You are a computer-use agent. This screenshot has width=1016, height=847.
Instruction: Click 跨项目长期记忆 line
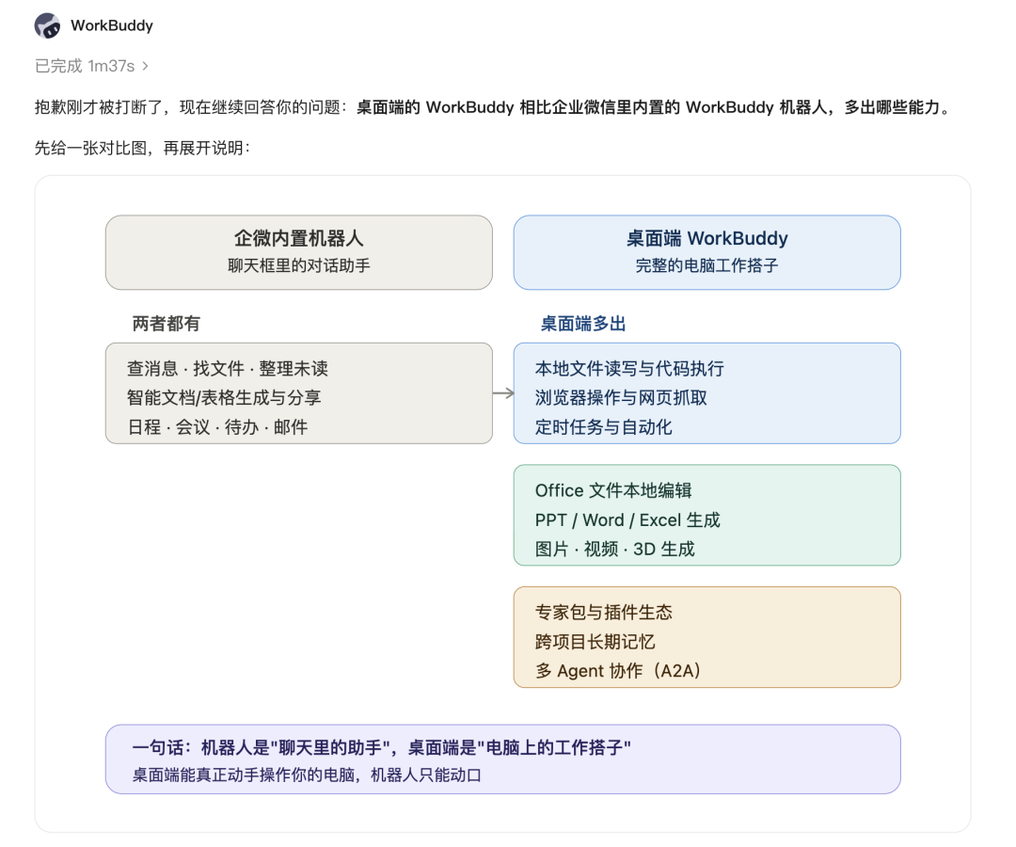tap(595, 642)
